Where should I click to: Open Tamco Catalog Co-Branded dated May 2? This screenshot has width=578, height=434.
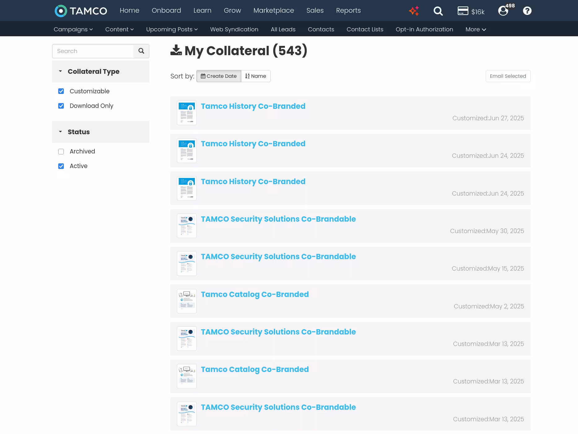pos(255,294)
